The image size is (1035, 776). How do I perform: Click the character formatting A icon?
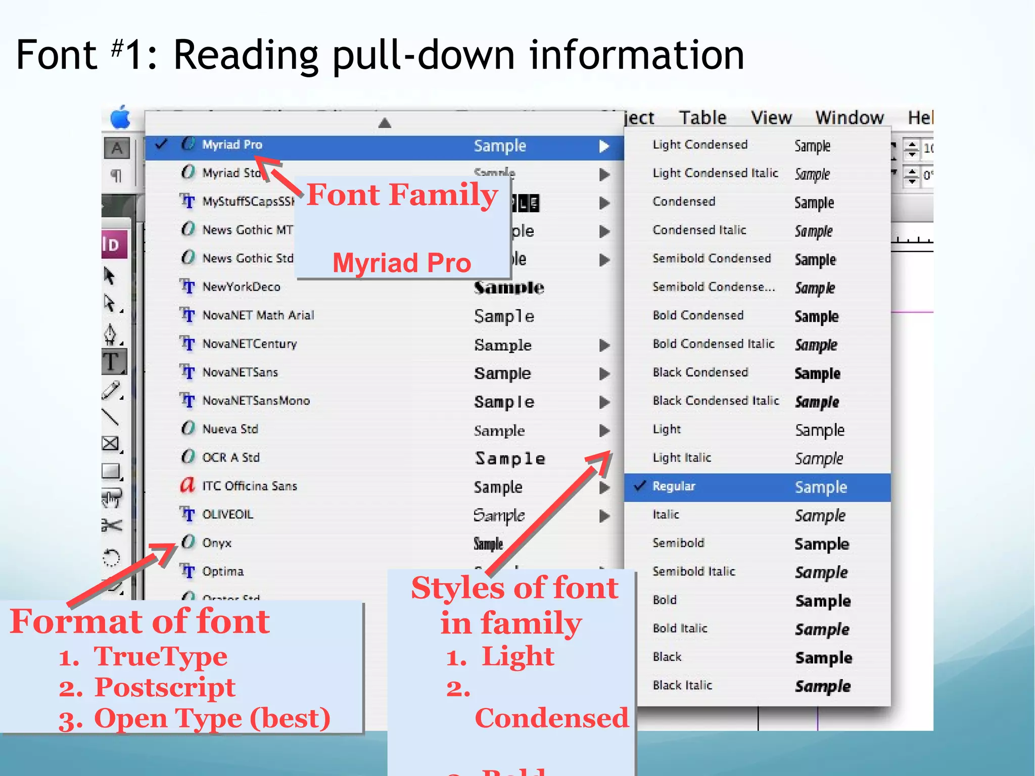click(x=117, y=149)
